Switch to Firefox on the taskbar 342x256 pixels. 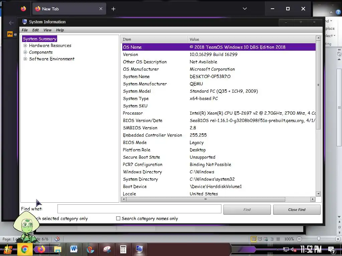tap(41, 249)
